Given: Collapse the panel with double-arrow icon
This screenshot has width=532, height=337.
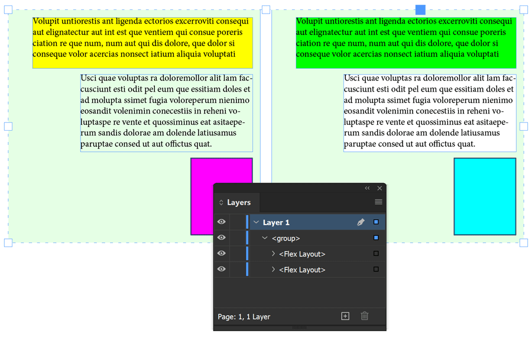Looking at the screenshot, I should point(367,188).
